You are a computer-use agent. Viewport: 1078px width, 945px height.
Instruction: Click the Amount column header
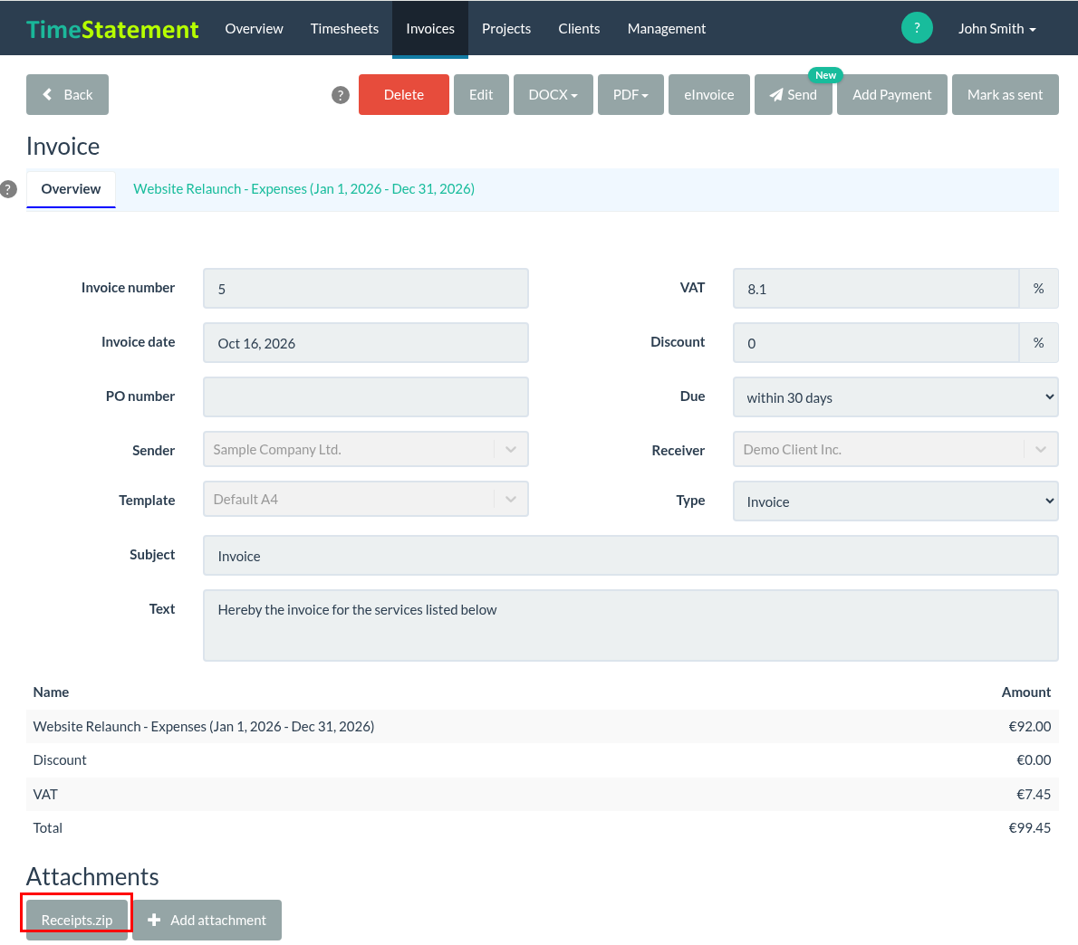click(1025, 692)
